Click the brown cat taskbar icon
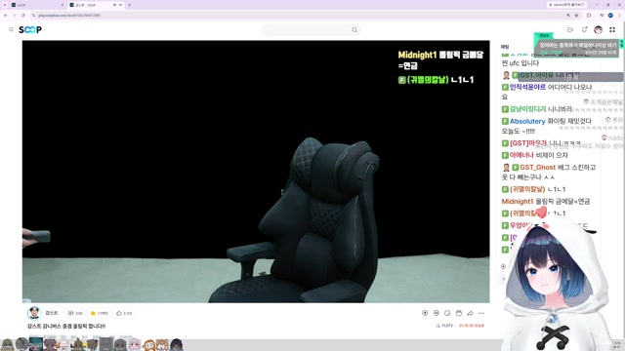Screen dimensions: 625x351 [x=162, y=344]
